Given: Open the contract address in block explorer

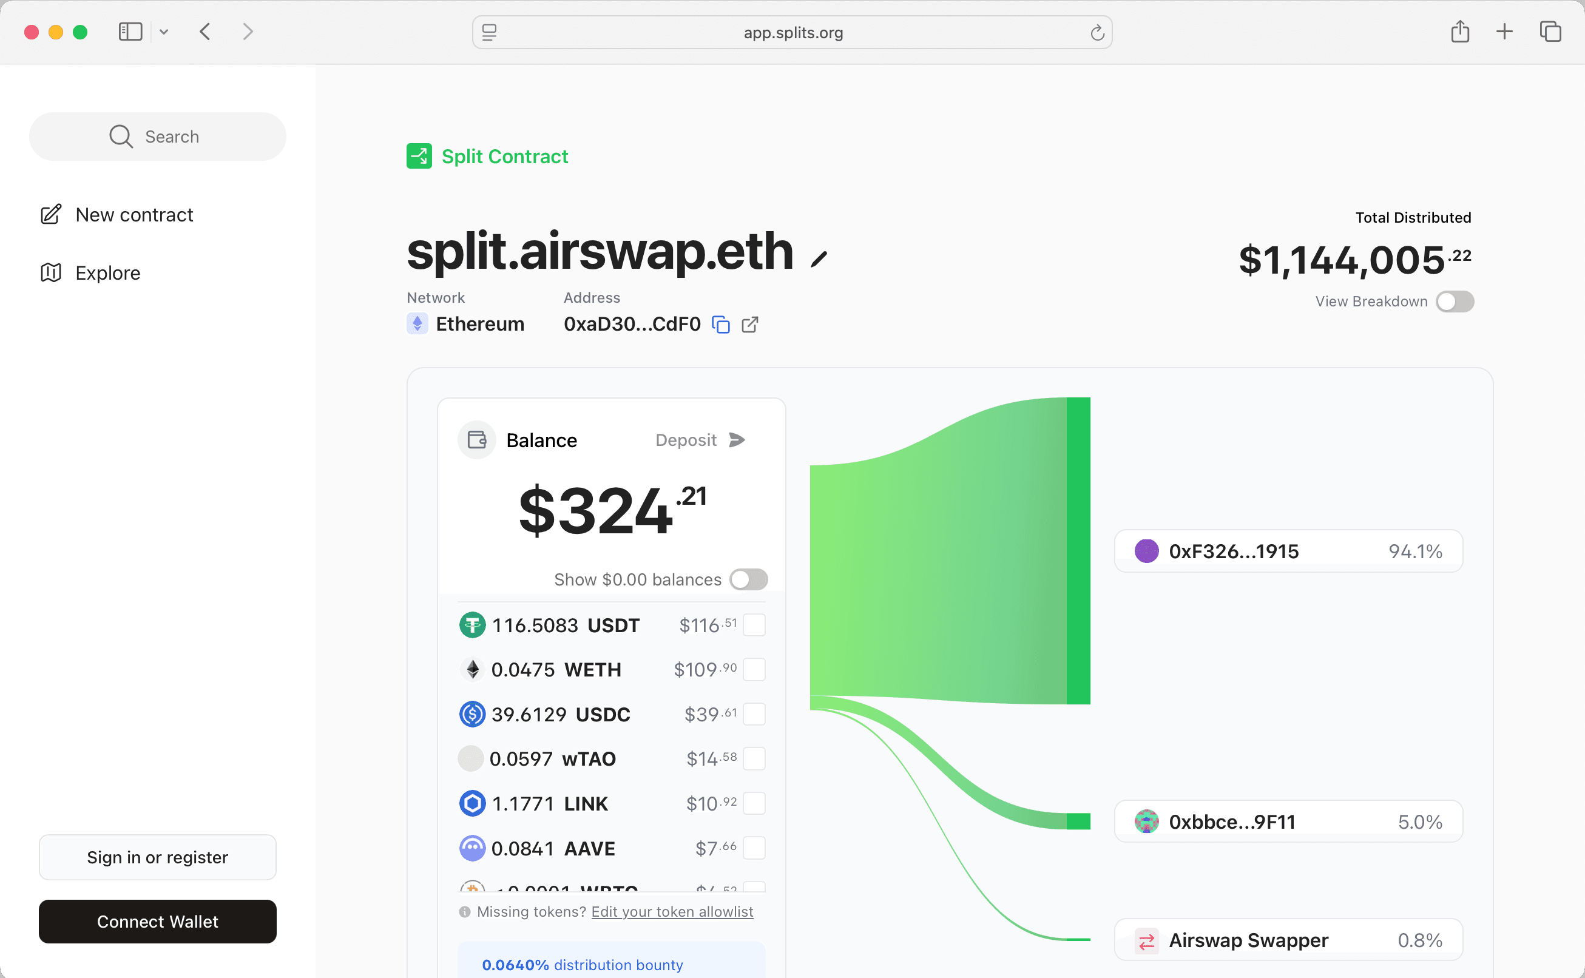Looking at the screenshot, I should [x=750, y=324].
